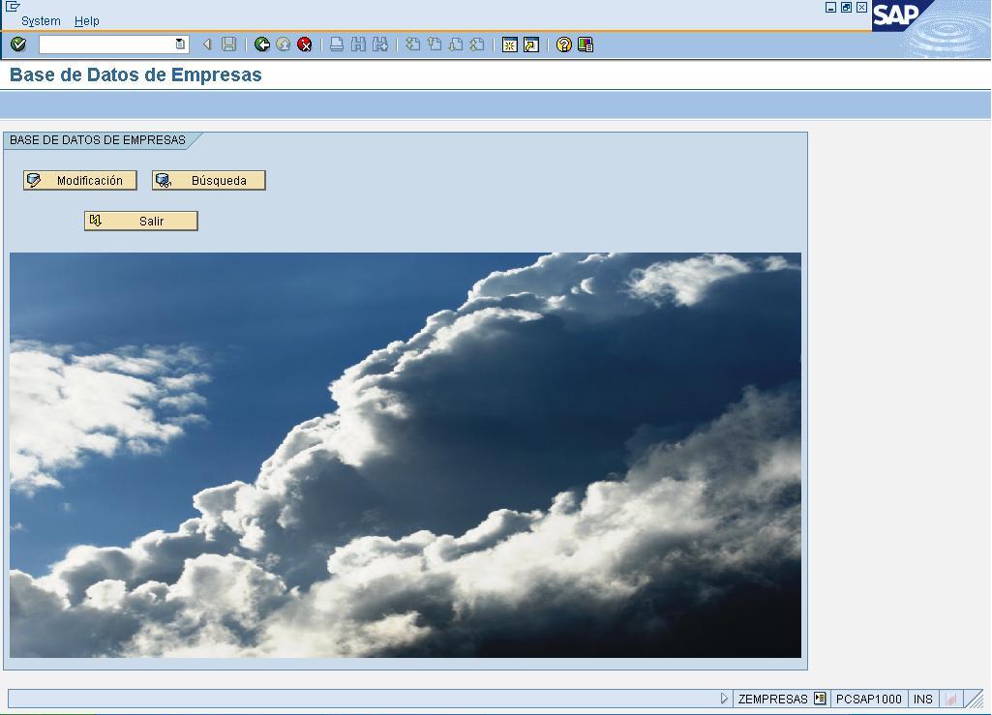
Task: Close the SAP window
Action: coord(861,8)
